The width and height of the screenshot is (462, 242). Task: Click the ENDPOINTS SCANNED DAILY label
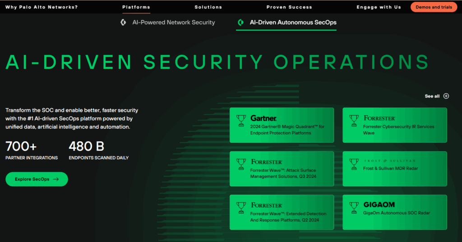[99, 158]
